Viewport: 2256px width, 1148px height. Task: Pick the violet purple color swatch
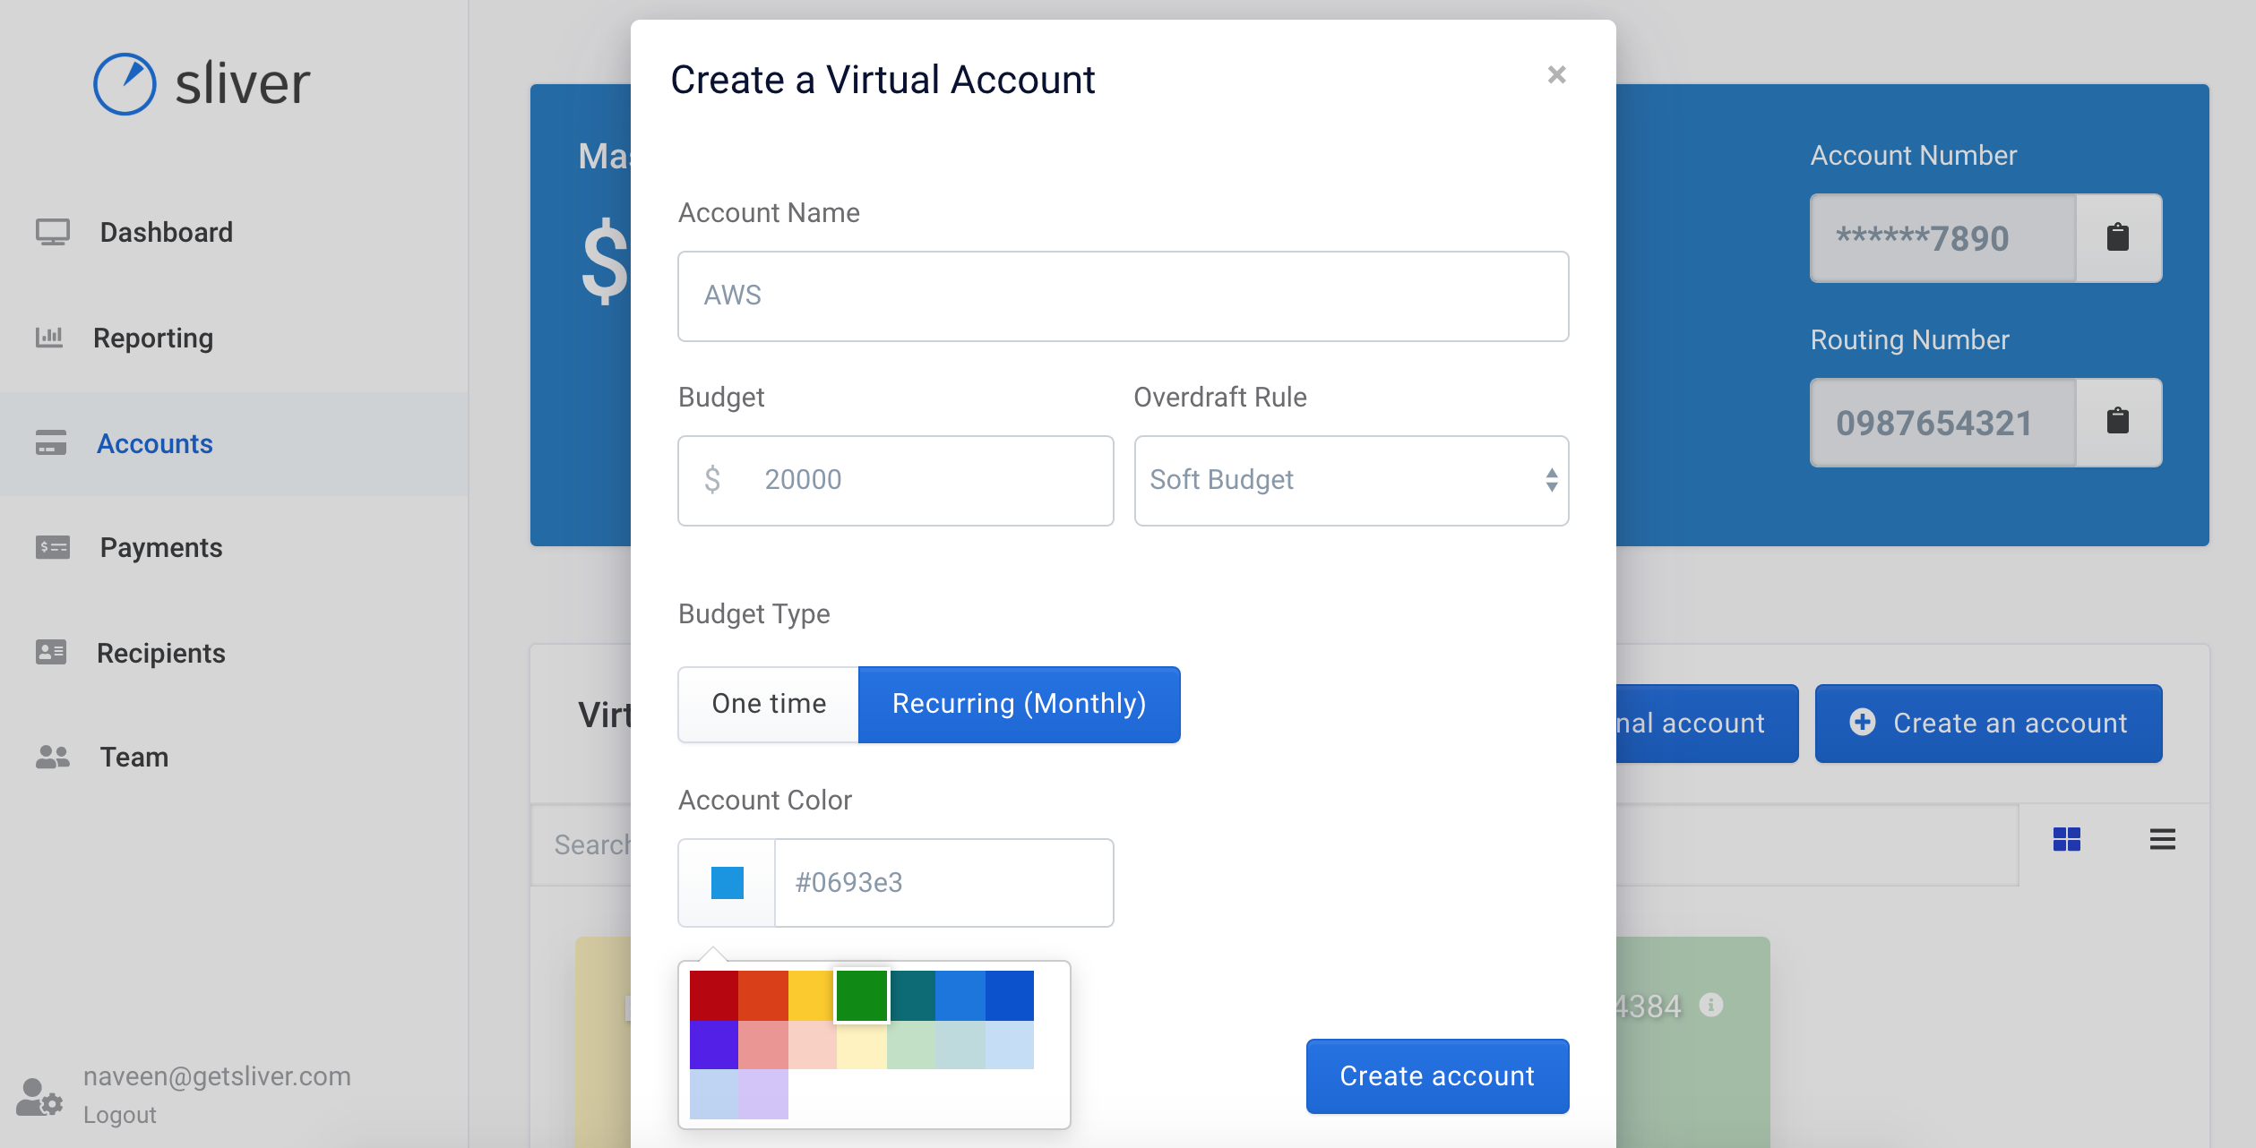[714, 1045]
